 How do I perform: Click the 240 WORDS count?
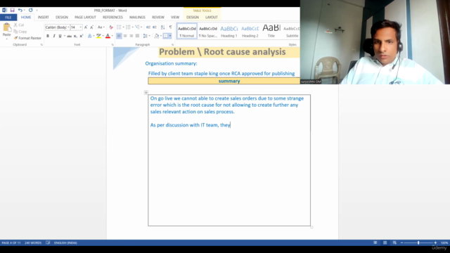(33, 242)
